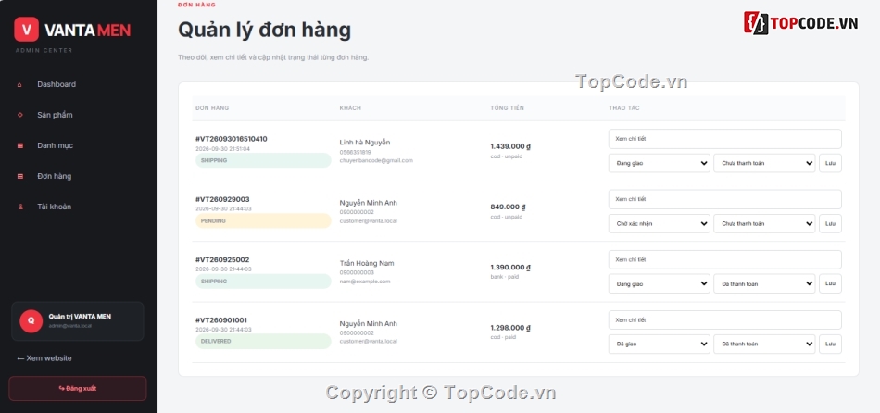The height and width of the screenshot is (413, 880).
Task: Click email nam@example.com
Action: 365,282
